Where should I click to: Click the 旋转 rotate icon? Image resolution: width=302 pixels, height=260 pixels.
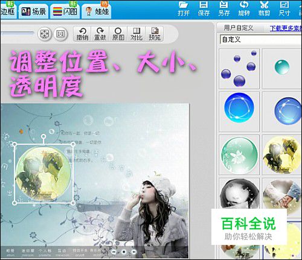pyautogui.click(x=244, y=9)
